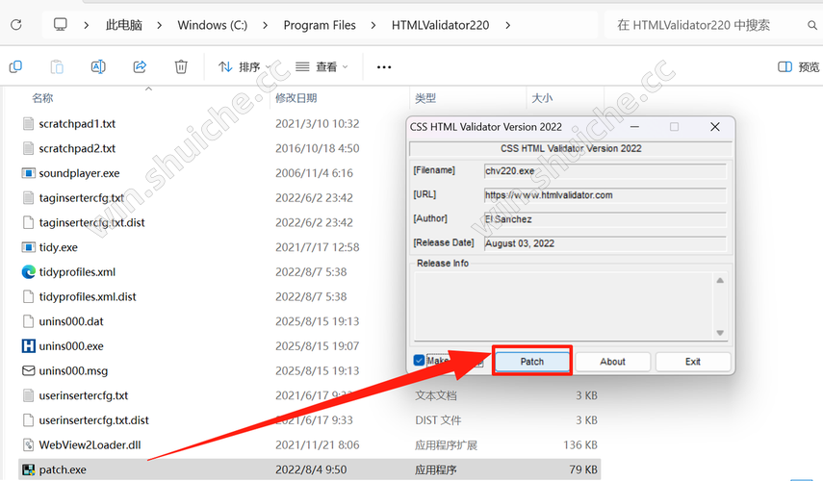Click the Exit button in patcher
The height and width of the screenshot is (481, 823).
click(x=692, y=362)
